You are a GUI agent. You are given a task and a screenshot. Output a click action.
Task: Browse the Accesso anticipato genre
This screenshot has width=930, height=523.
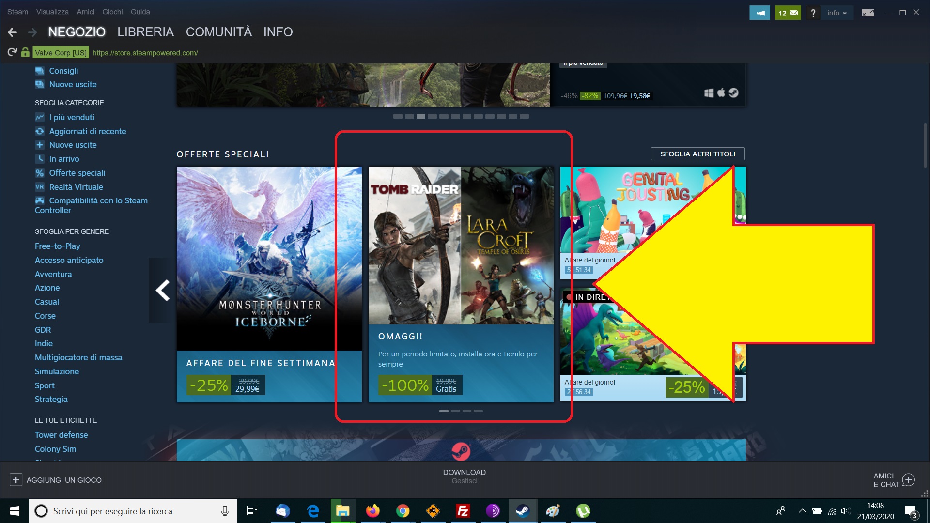point(69,260)
